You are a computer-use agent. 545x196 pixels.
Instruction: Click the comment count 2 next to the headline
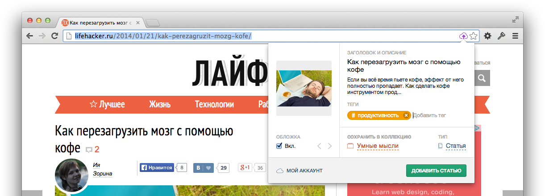point(97,150)
